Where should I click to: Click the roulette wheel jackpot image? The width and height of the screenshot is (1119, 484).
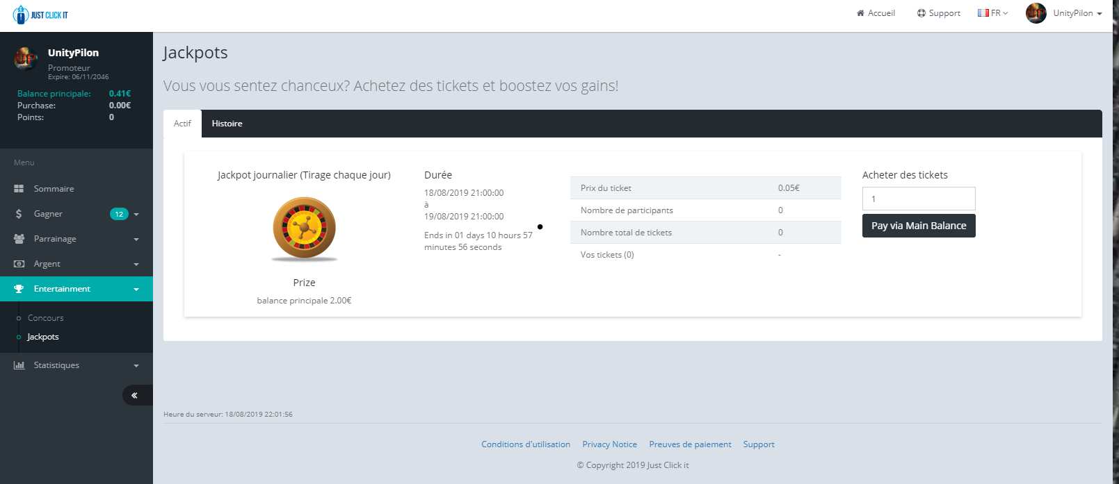[x=304, y=228]
